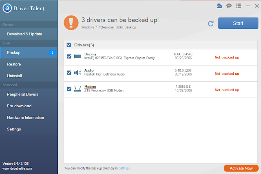The height and width of the screenshot is (174, 261).
Task: Click Modem's Not backed up status
Action: click(227, 90)
